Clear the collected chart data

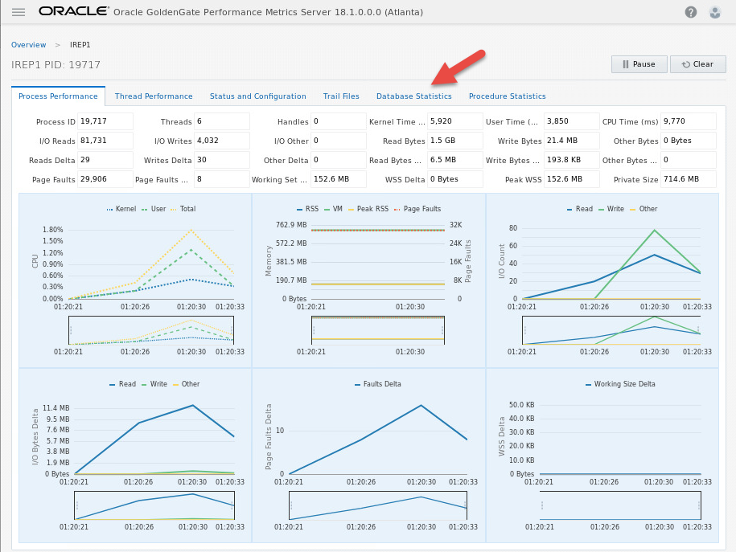point(697,64)
